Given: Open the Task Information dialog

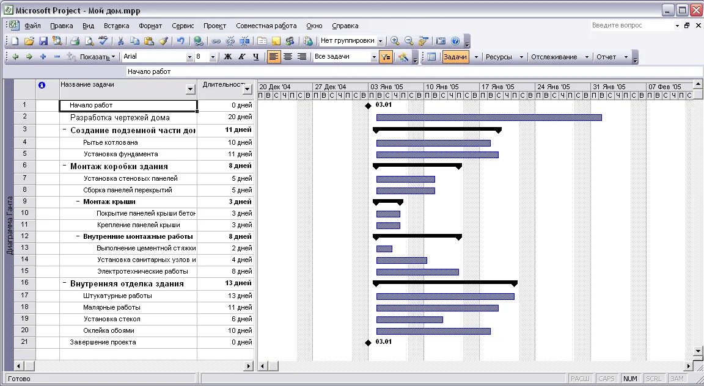Looking at the screenshot, I should tap(262, 41).
